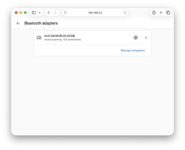
Task: Open a new browser tab
Action: tap(161, 13)
